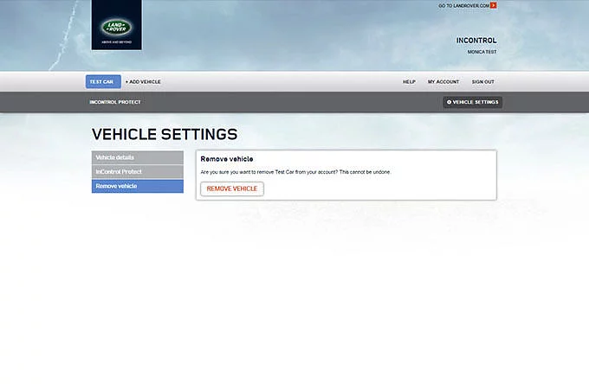Select Vehicle details in sidebar
Screen dimensions: 589x389
138,157
